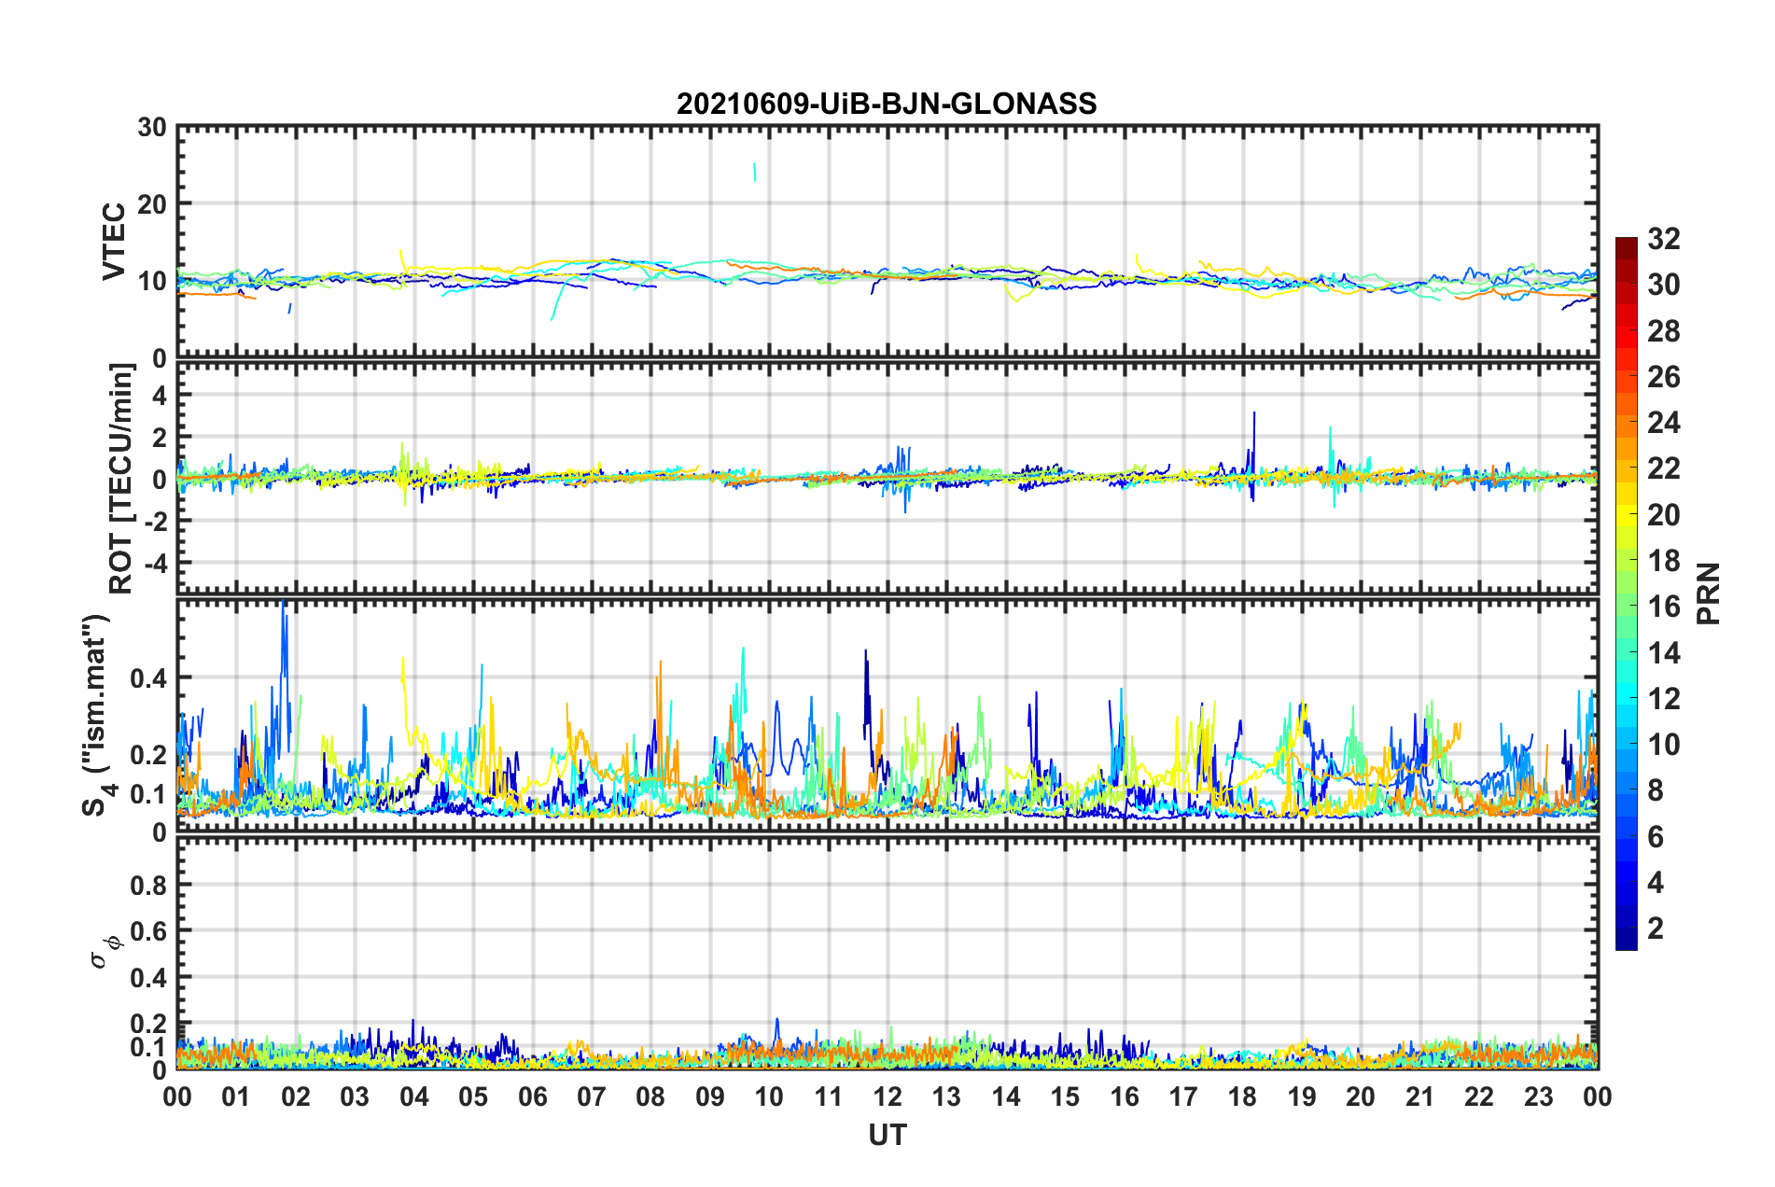Click inside the VTEC plot panel
Screen dimensions: 1775x1187
(x=887, y=241)
